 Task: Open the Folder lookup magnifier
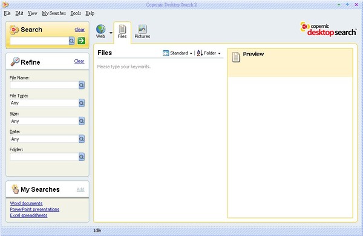tap(82, 157)
